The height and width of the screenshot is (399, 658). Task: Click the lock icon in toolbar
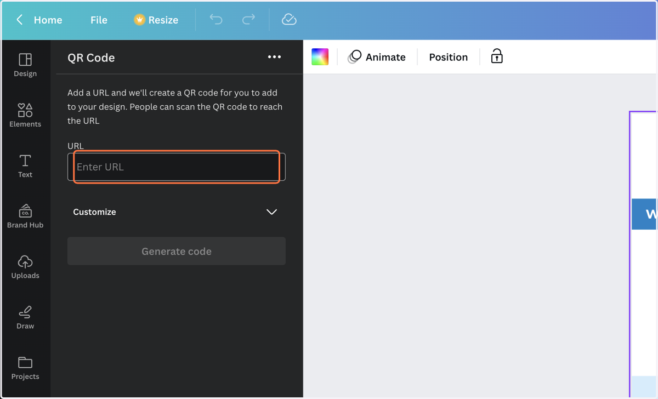pyautogui.click(x=497, y=56)
